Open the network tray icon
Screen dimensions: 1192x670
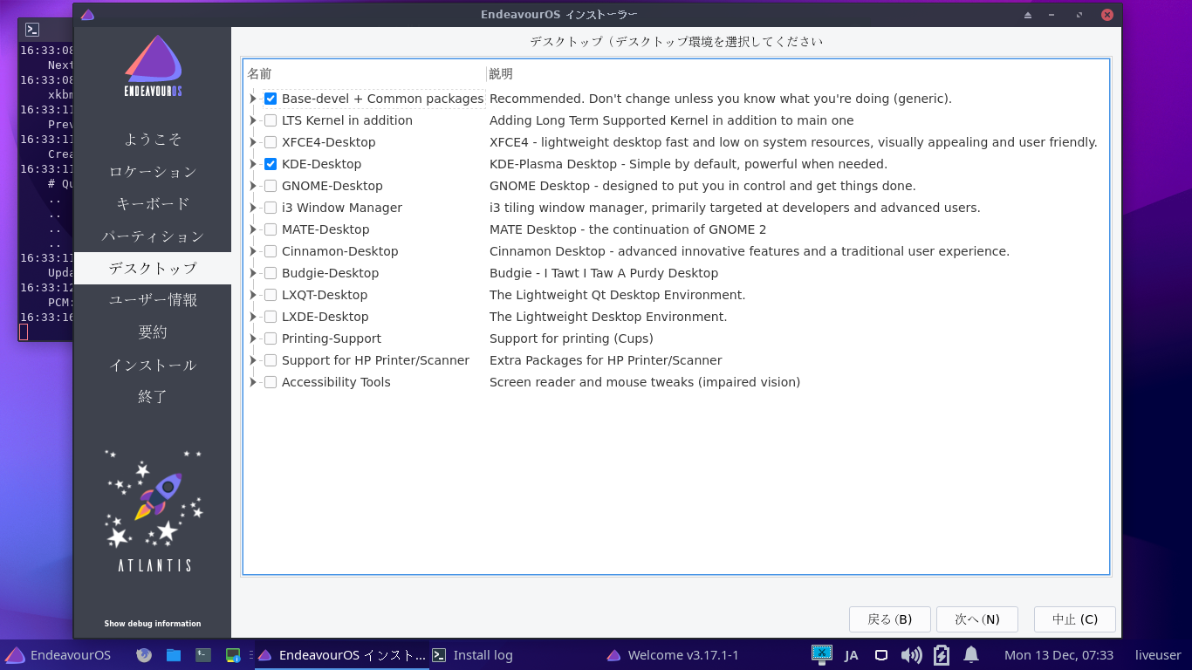tap(821, 654)
